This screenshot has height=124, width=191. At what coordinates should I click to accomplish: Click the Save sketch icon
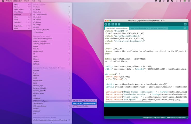point(119,24)
